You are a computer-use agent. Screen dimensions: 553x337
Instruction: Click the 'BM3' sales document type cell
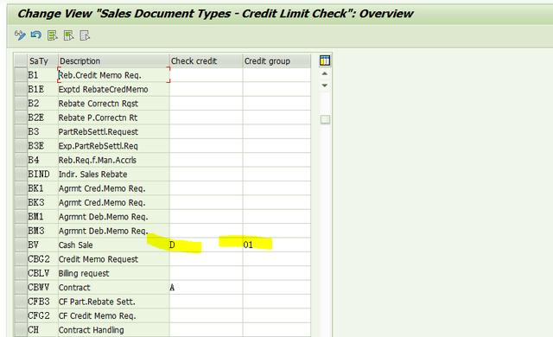point(42,231)
